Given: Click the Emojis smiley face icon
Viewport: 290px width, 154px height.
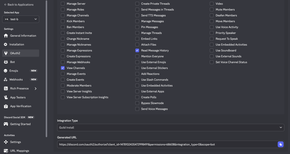Looking at the screenshot, I should 6,71.
